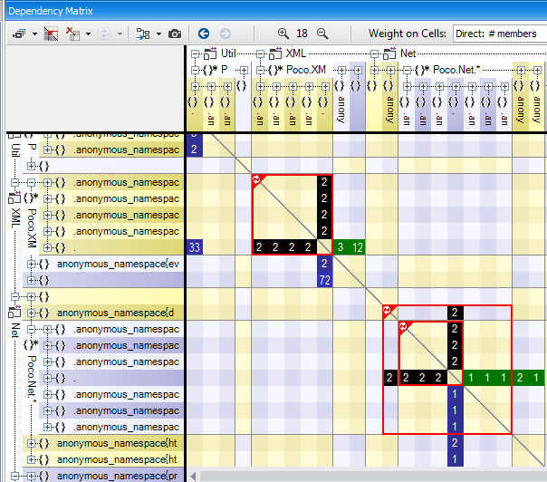Click the blue cell with value 72
The image size is (547, 482).
tap(324, 280)
